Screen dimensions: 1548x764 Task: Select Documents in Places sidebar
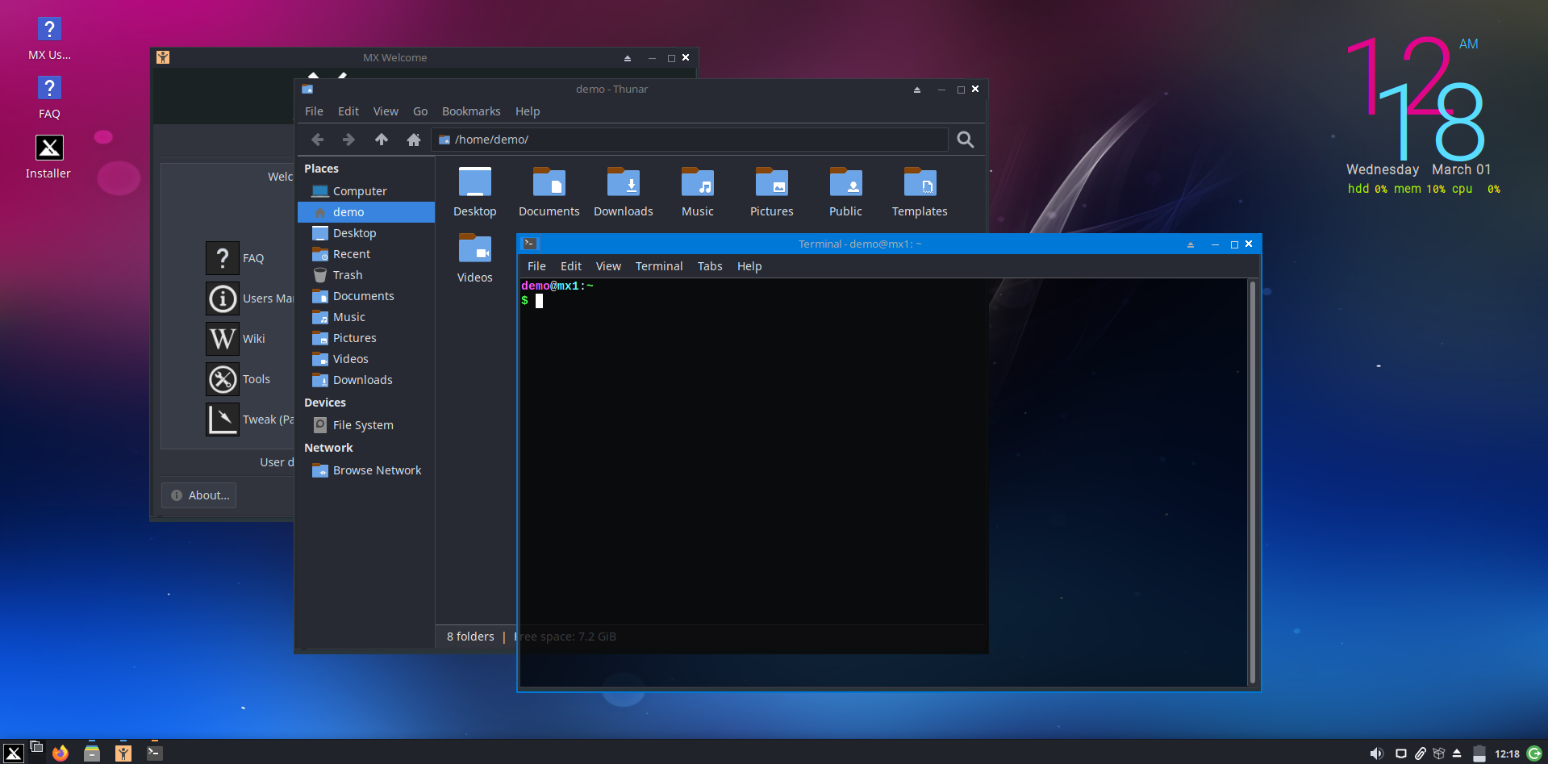tap(366, 296)
